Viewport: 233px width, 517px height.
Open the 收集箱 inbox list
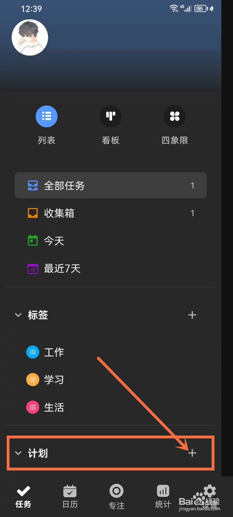(111, 213)
